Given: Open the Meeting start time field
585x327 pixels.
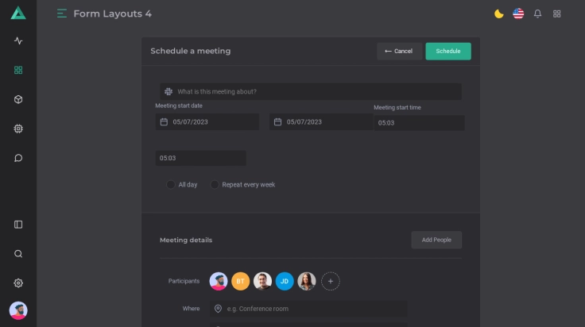Looking at the screenshot, I should pos(419,123).
